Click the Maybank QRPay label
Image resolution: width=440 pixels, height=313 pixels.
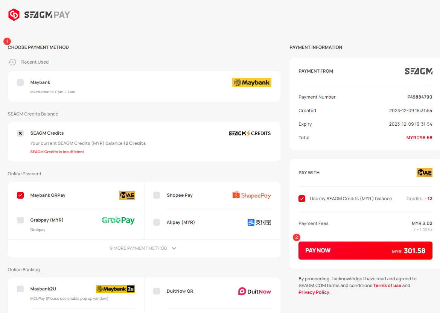coord(48,195)
